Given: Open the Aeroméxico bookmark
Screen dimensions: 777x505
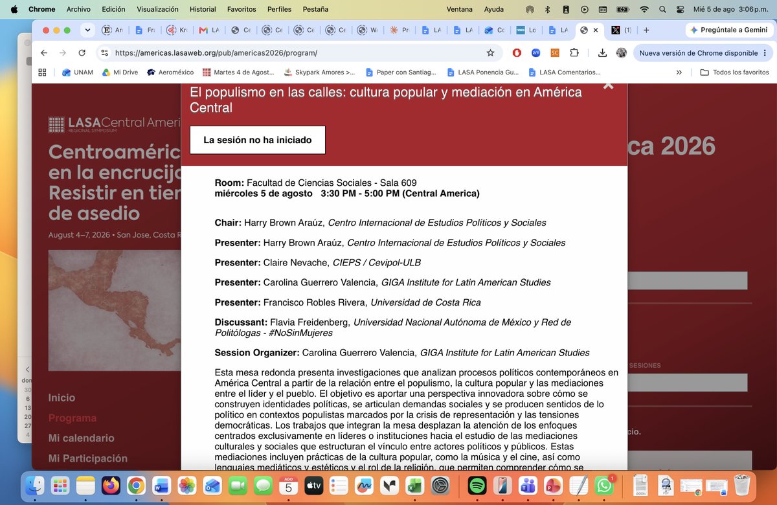Looking at the screenshot, I should click(x=170, y=73).
